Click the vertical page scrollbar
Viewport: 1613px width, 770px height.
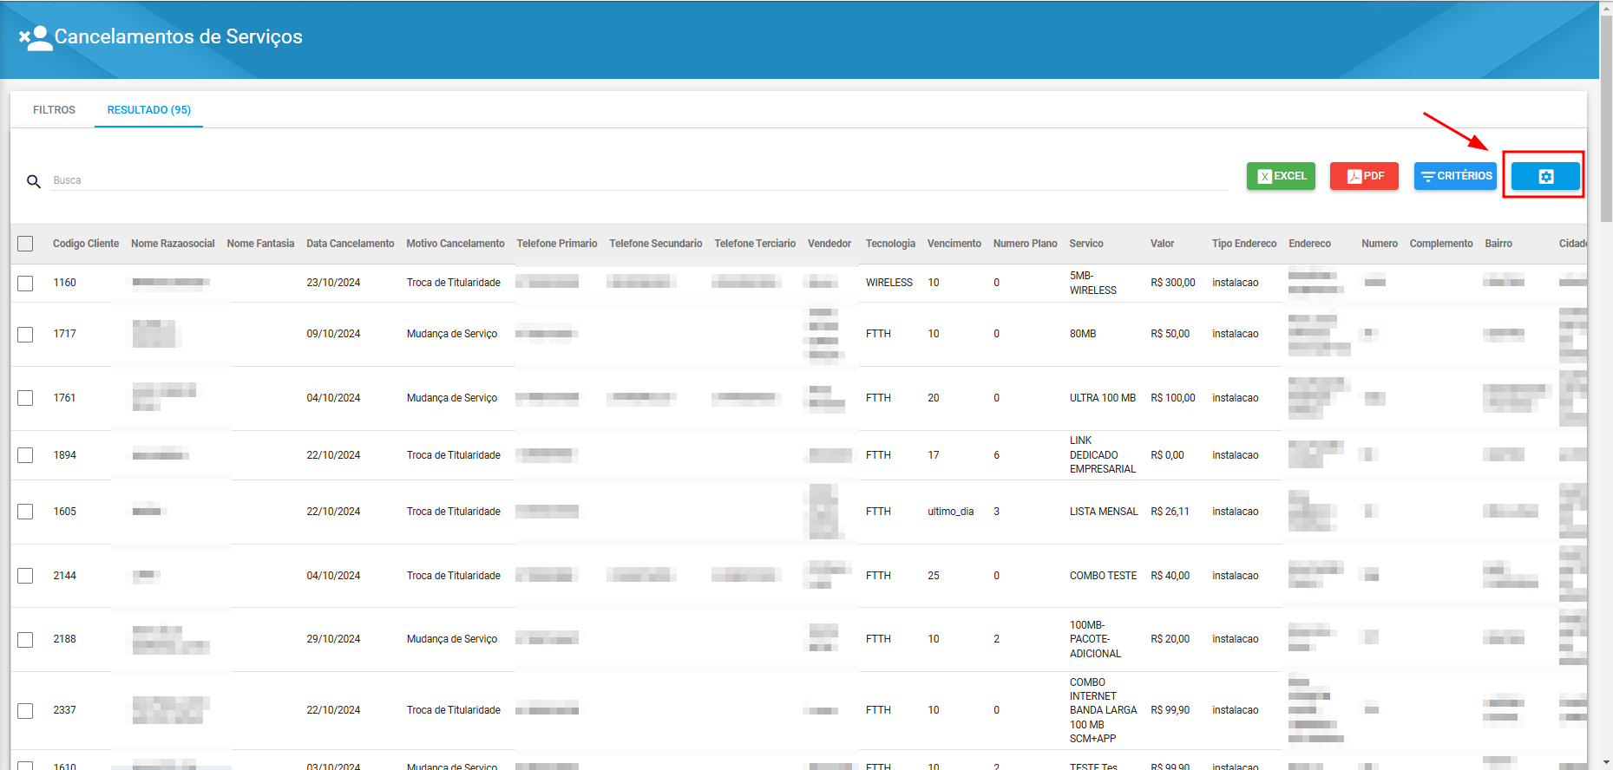(1606, 118)
